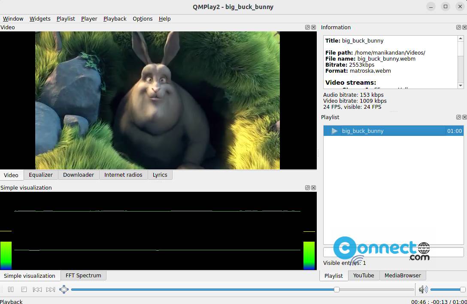Toggle fullscreen icon in playback toolbar
Image resolution: width=467 pixels, height=304 pixels.
coord(64,289)
